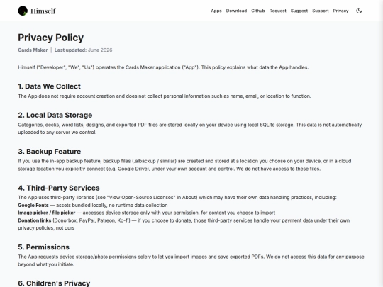Open the Apps nav link
This screenshot has width=383, height=287.
coord(216,11)
